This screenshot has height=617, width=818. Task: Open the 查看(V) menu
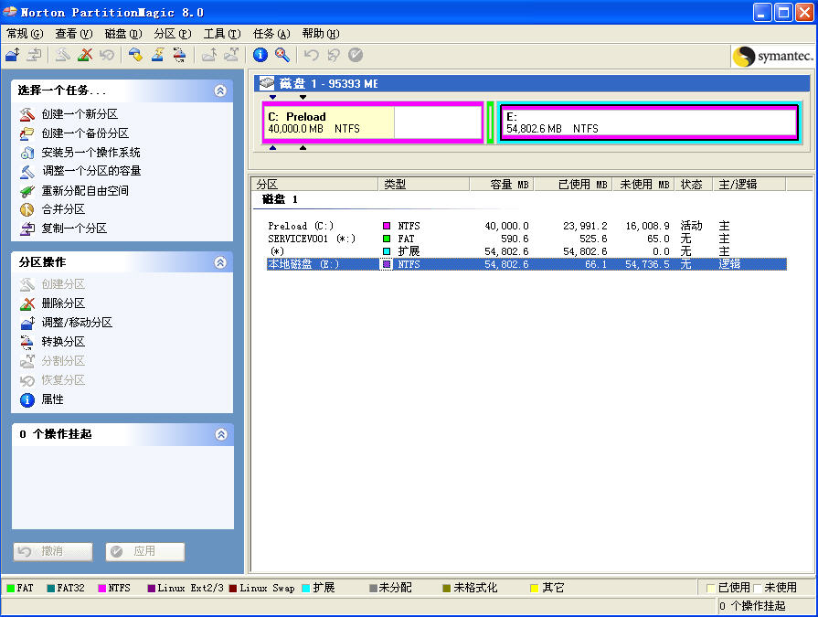tap(73, 34)
